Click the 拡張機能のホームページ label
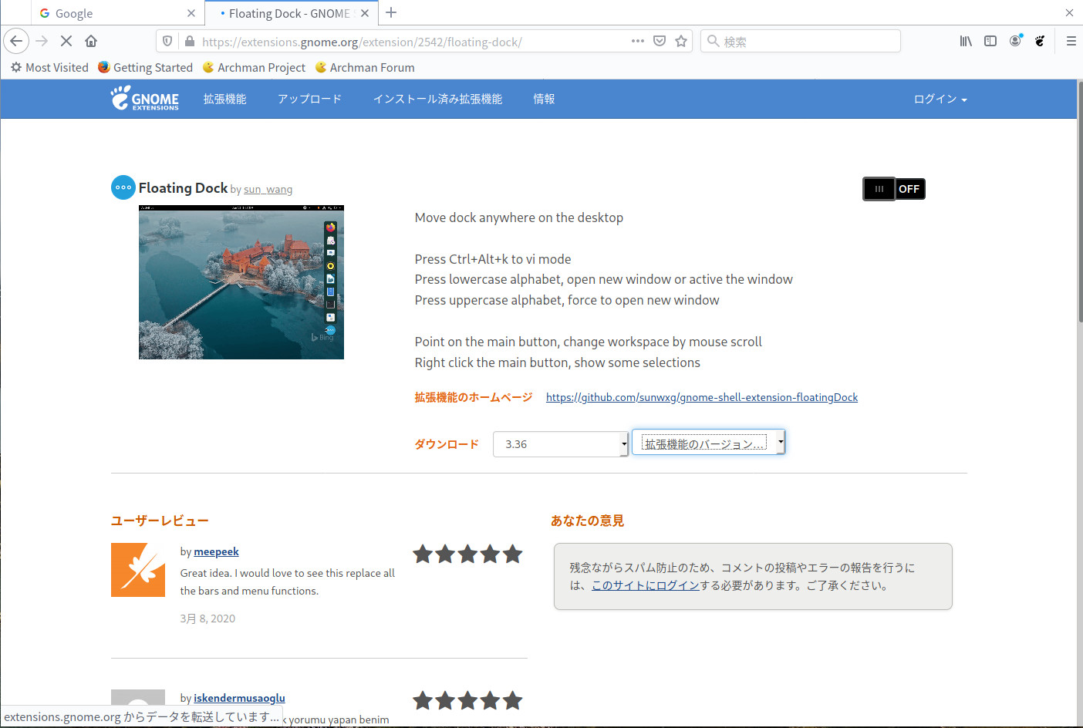The height and width of the screenshot is (728, 1083). coord(474,397)
